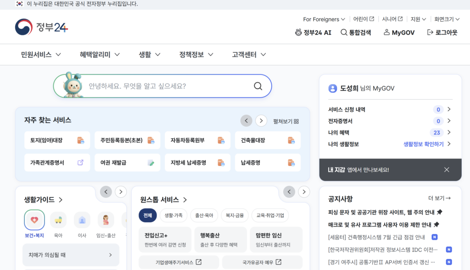
Task: Expand For Foreigners dropdown
Action: tap(324, 19)
